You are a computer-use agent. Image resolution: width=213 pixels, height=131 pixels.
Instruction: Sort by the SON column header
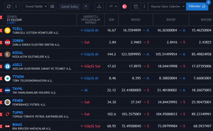pos(111,20)
